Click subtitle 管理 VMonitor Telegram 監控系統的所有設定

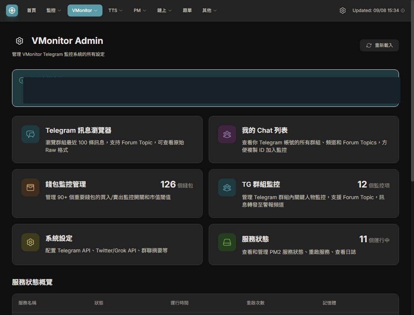pyautogui.click(x=58, y=54)
